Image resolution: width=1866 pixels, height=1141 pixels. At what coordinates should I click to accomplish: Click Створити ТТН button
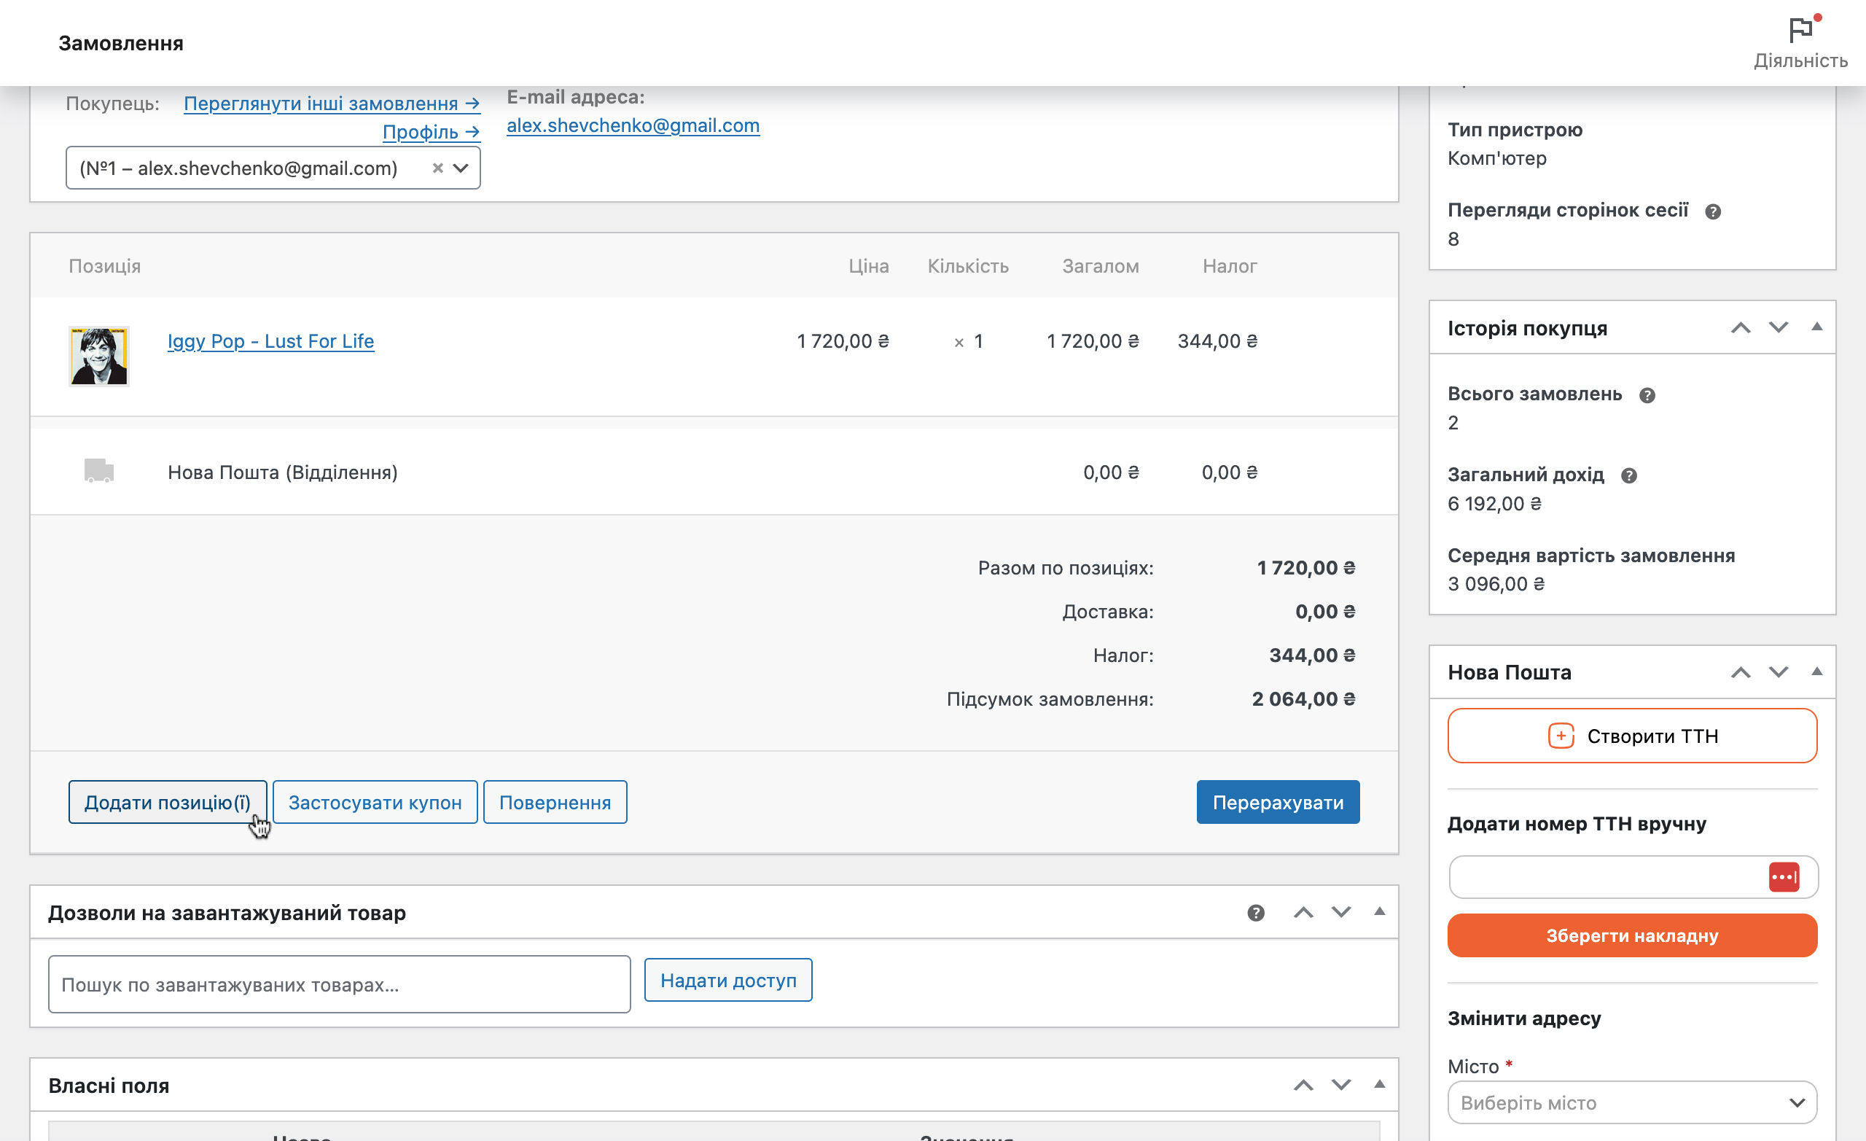(x=1632, y=736)
